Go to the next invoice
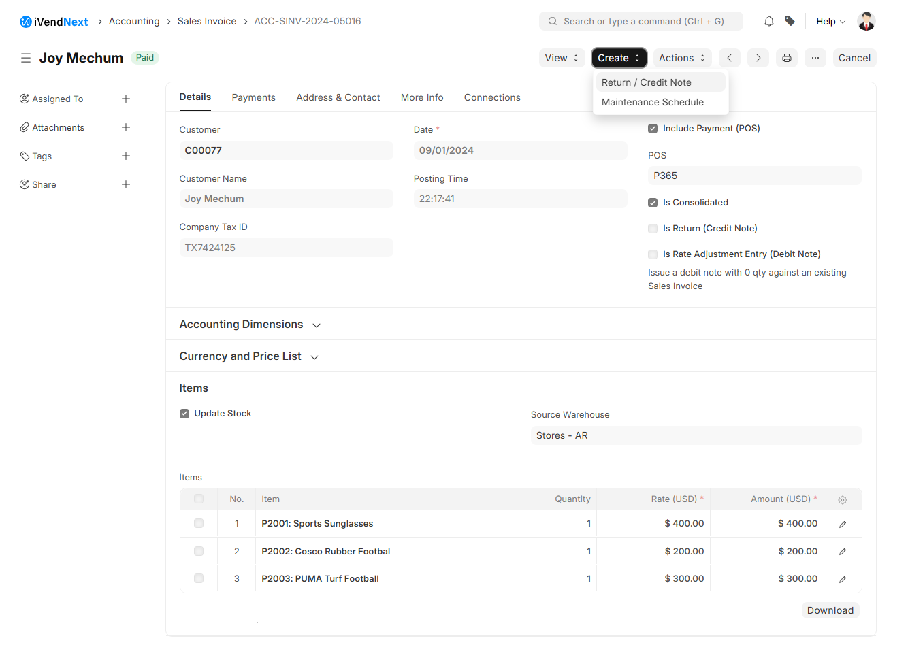908x649 pixels. [x=758, y=58]
